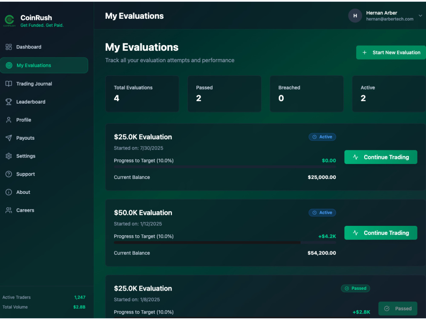This screenshot has height=320, width=426.
Task: Click Track all your evaluation attempts subtitle
Action: pyautogui.click(x=170, y=61)
